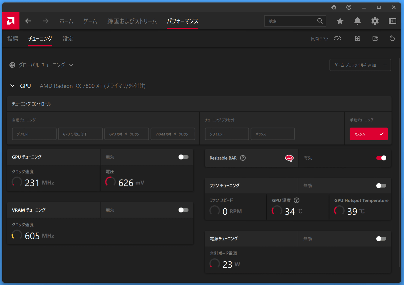
Task: Toggle 電源チューニング switch
Action: (x=381, y=239)
